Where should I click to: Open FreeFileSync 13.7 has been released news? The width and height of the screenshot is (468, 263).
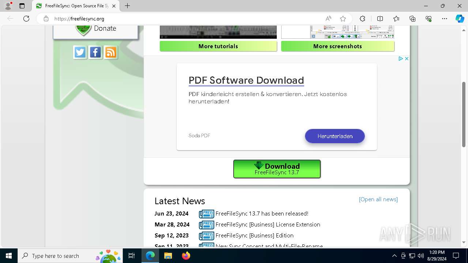tap(262, 213)
